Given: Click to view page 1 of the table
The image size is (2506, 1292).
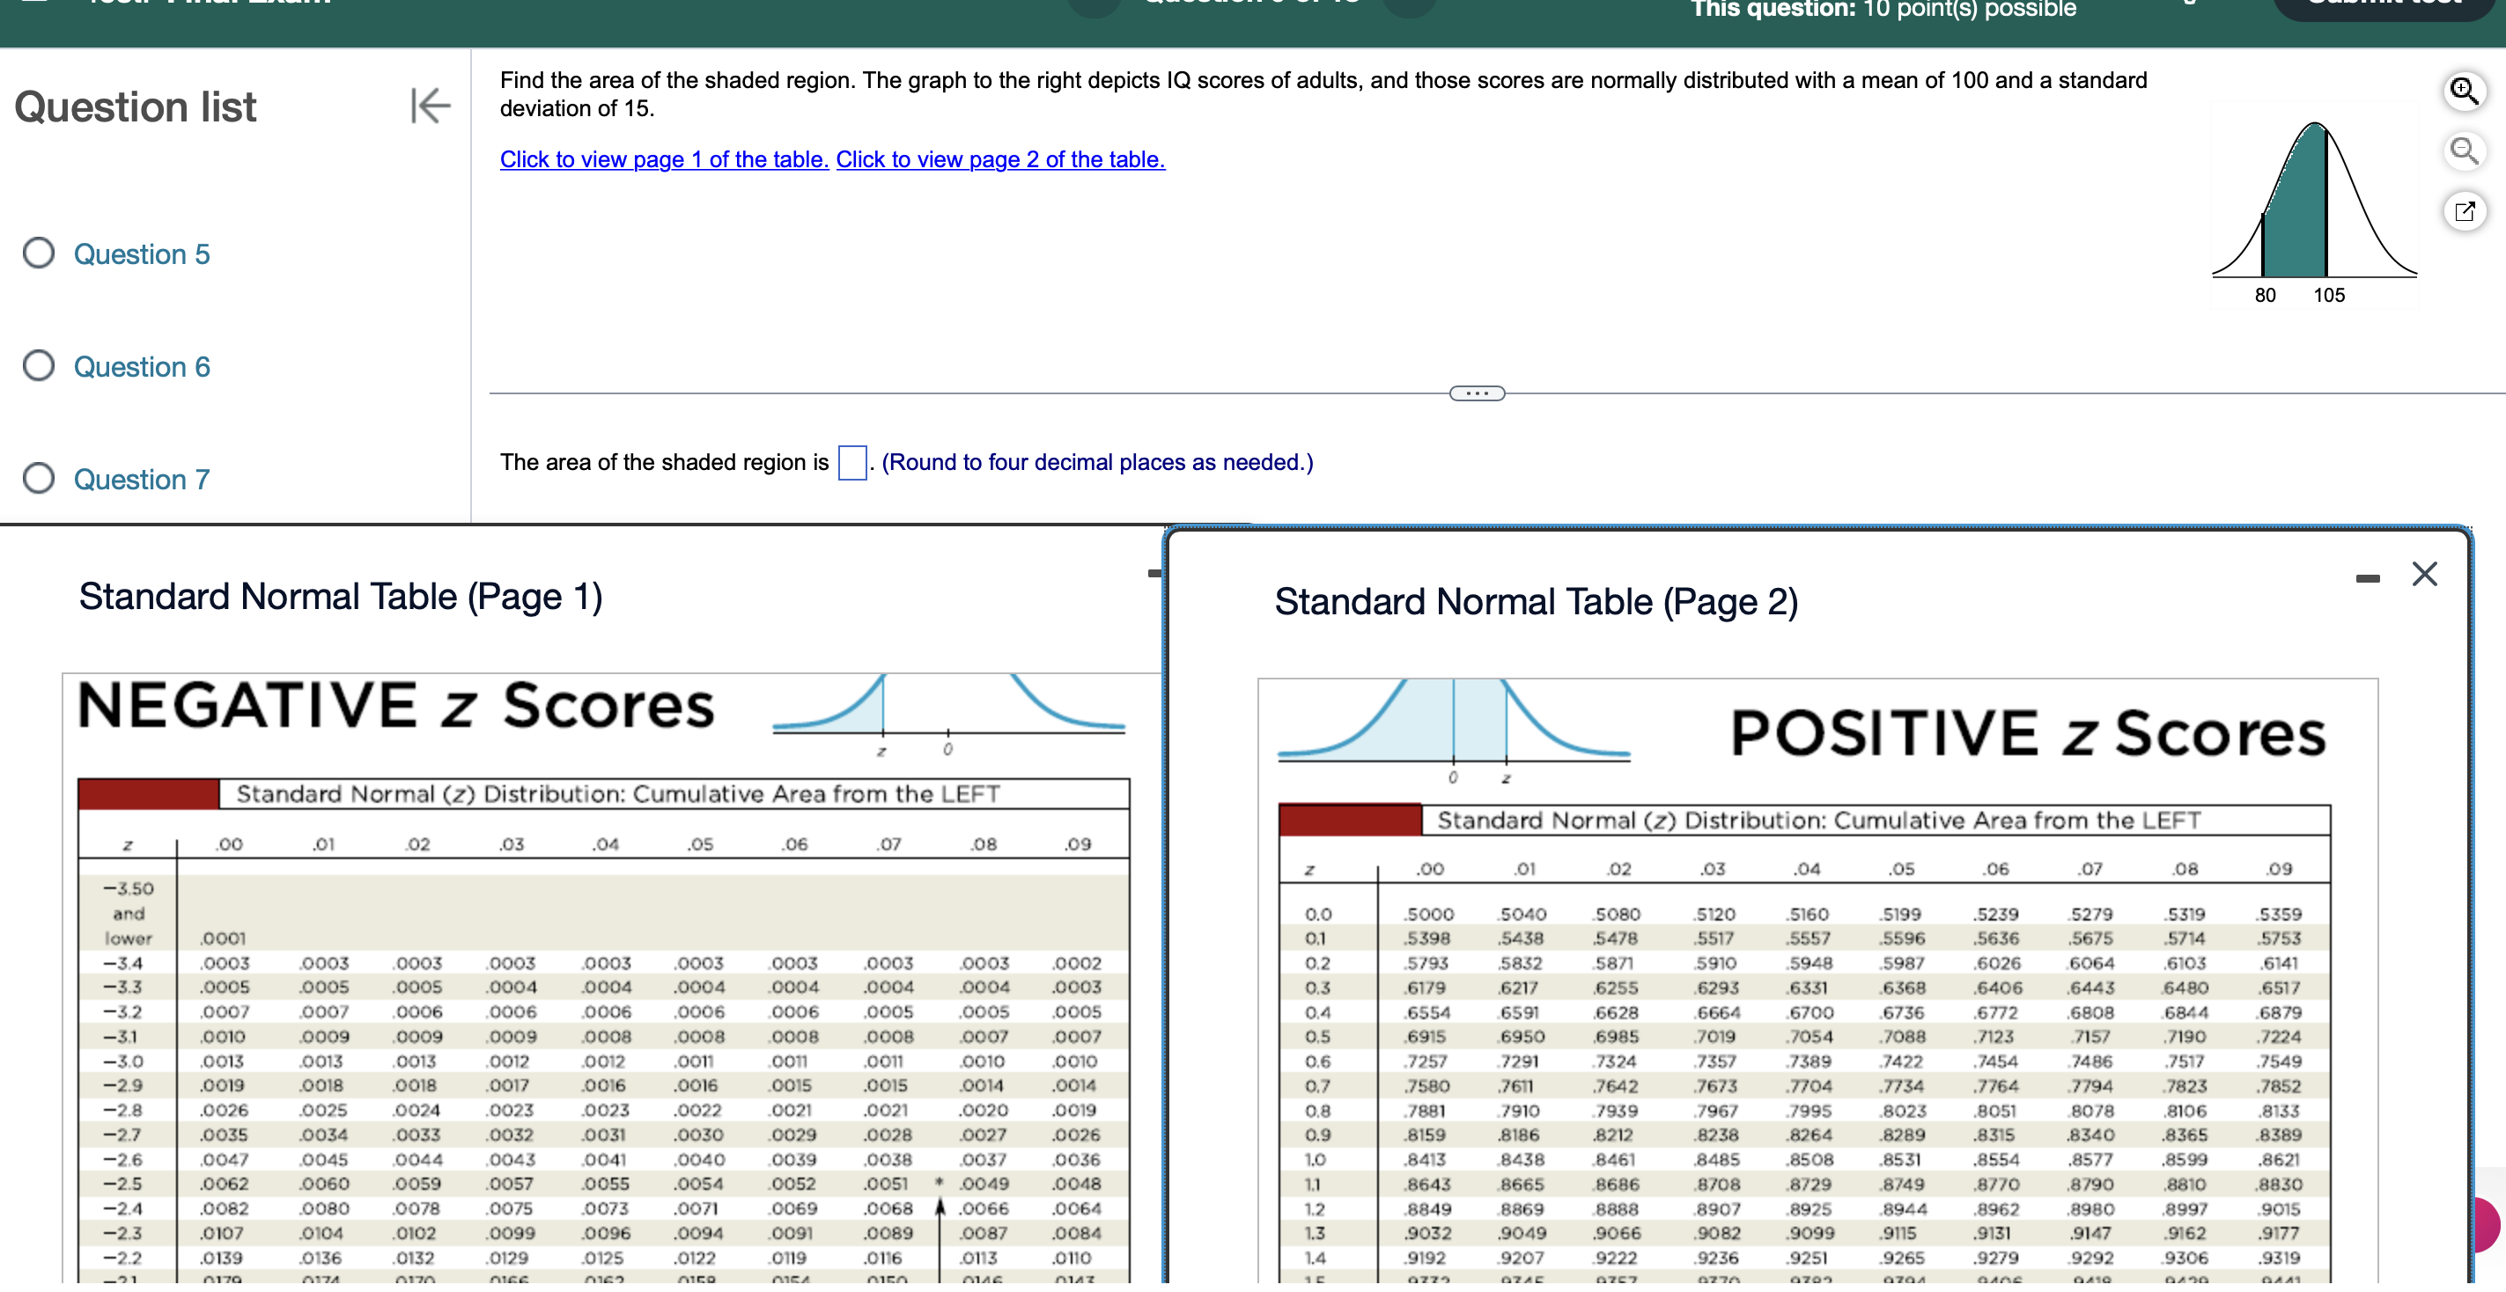Looking at the screenshot, I should point(663,160).
